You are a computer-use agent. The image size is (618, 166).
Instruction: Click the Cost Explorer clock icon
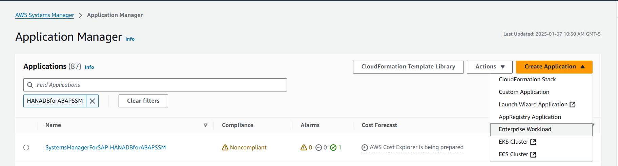[x=365, y=147]
